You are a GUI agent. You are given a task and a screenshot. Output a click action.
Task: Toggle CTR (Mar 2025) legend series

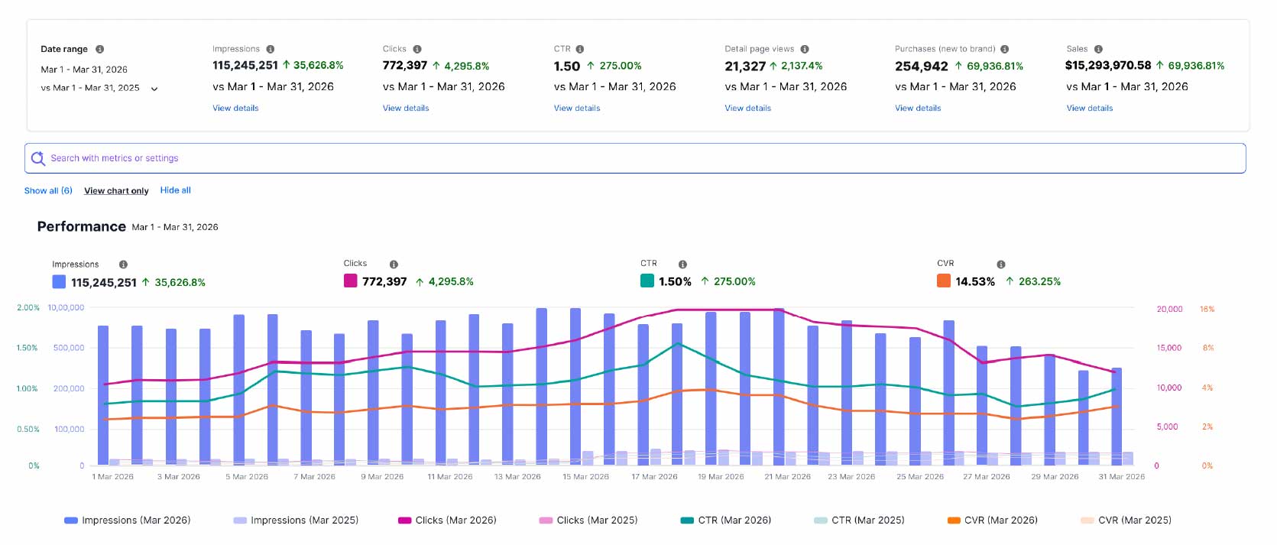tap(860, 521)
